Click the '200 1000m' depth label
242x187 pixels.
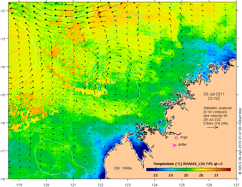pos(123,168)
